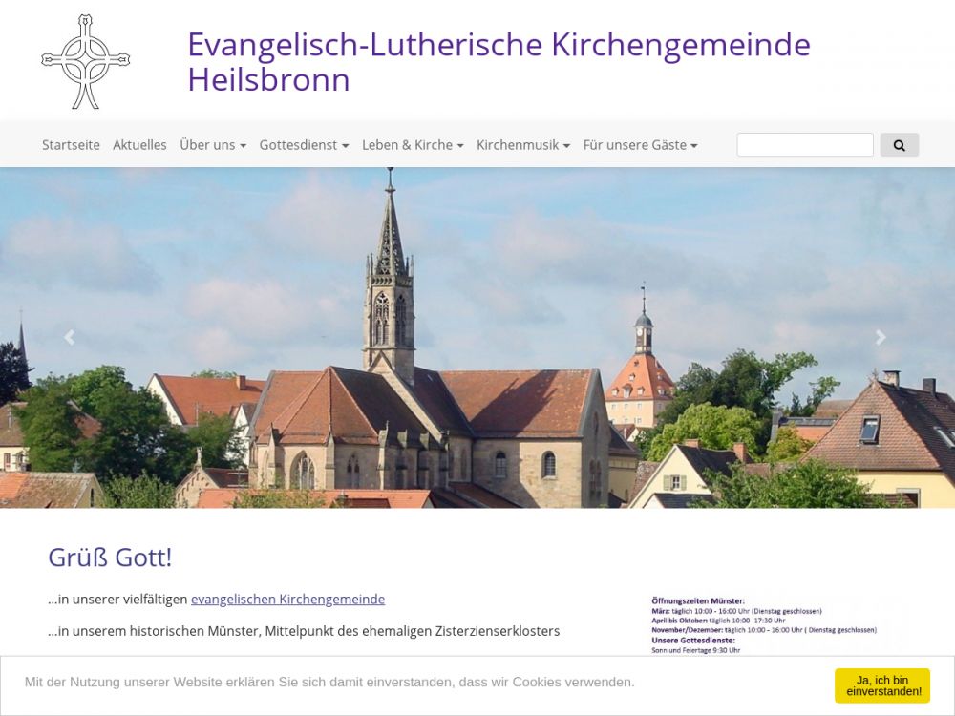Click into the search text field
The width and height of the screenshot is (955, 716).
click(x=804, y=145)
